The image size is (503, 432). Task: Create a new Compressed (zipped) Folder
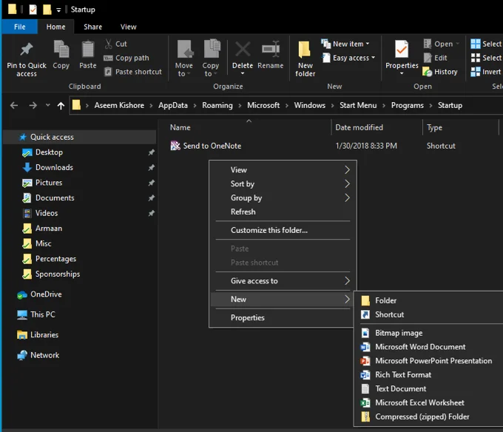tap(428, 416)
